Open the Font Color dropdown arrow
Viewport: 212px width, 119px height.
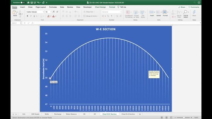[x=56, y=16]
